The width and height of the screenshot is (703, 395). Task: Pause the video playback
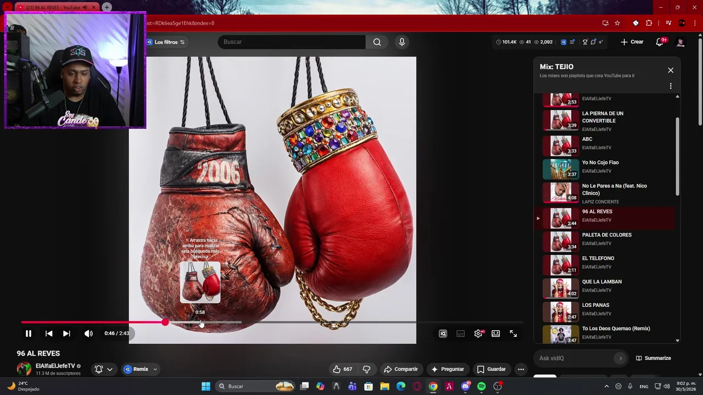(x=29, y=334)
